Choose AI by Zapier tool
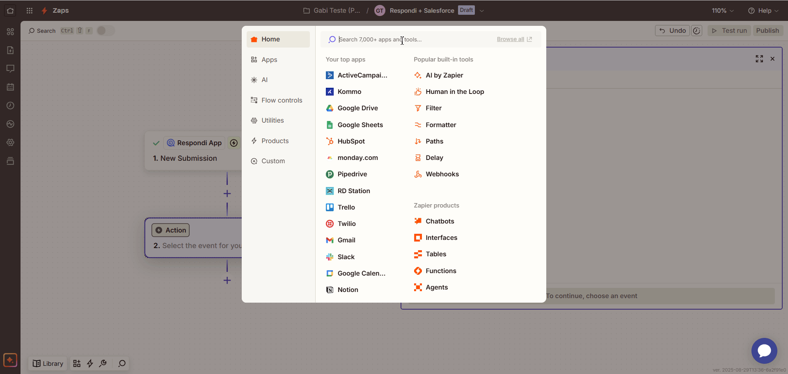The width and height of the screenshot is (788, 374). (x=439, y=75)
